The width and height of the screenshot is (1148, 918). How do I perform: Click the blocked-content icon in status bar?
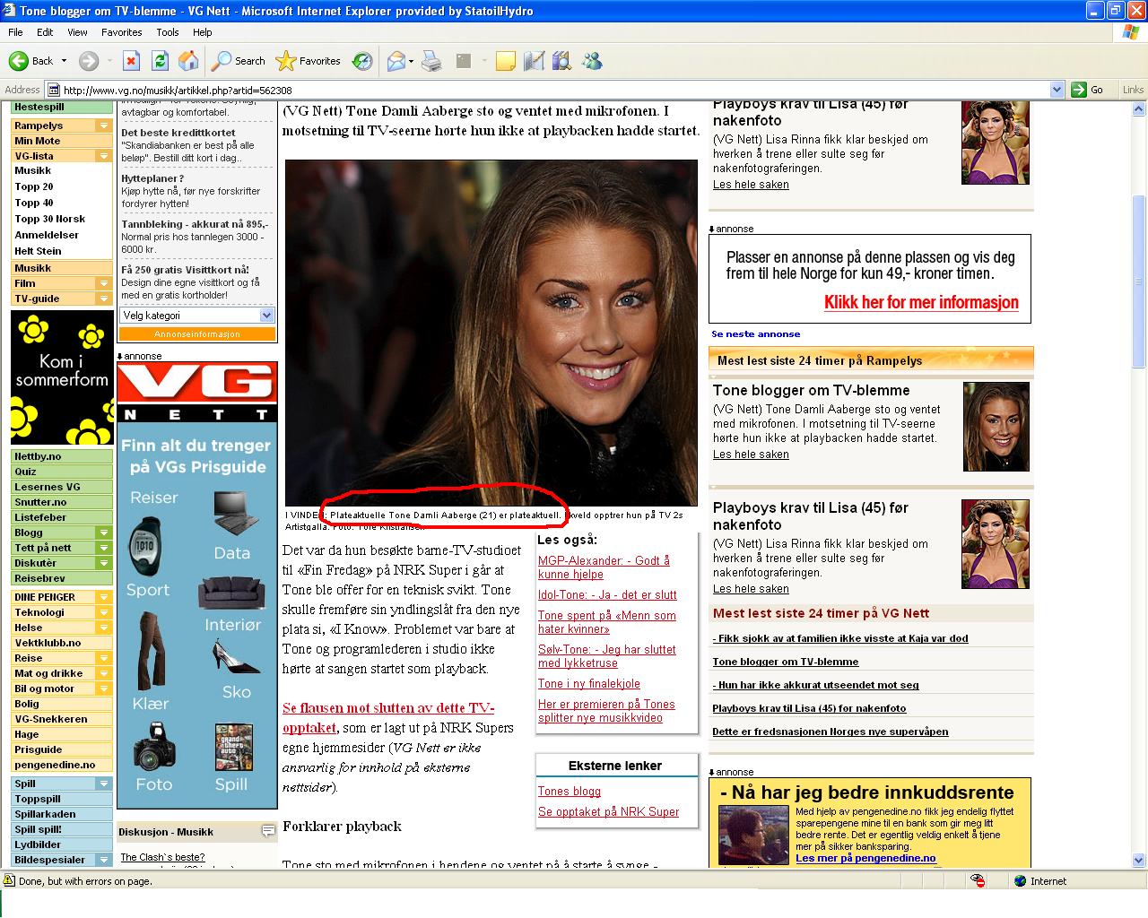point(978,881)
